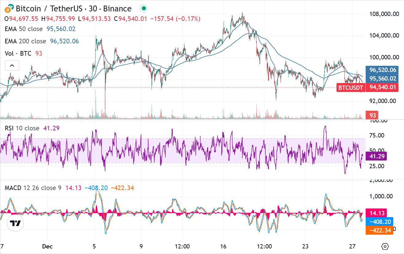Click the high price H94,755.99 value

click(x=58, y=19)
